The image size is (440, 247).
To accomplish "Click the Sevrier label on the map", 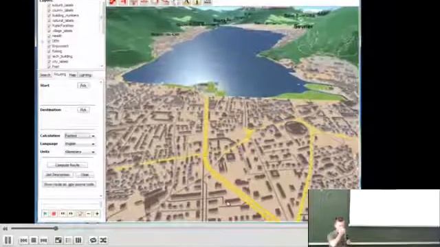I will [303, 26].
